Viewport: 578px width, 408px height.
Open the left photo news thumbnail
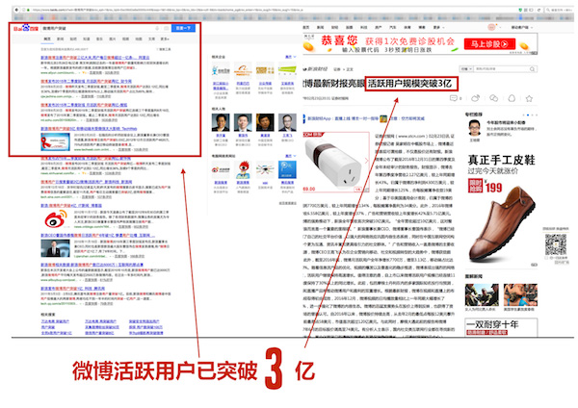coord(482,294)
